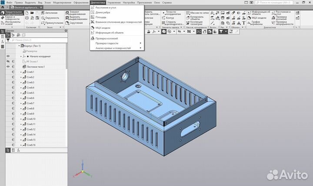The height and width of the screenshot is (186, 313).
Task: Select the Каркас и поверхности toolset
Action: click(x=10, y=18)
